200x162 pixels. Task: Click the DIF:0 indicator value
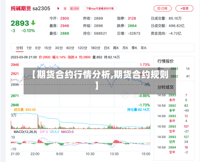point(44,132)
